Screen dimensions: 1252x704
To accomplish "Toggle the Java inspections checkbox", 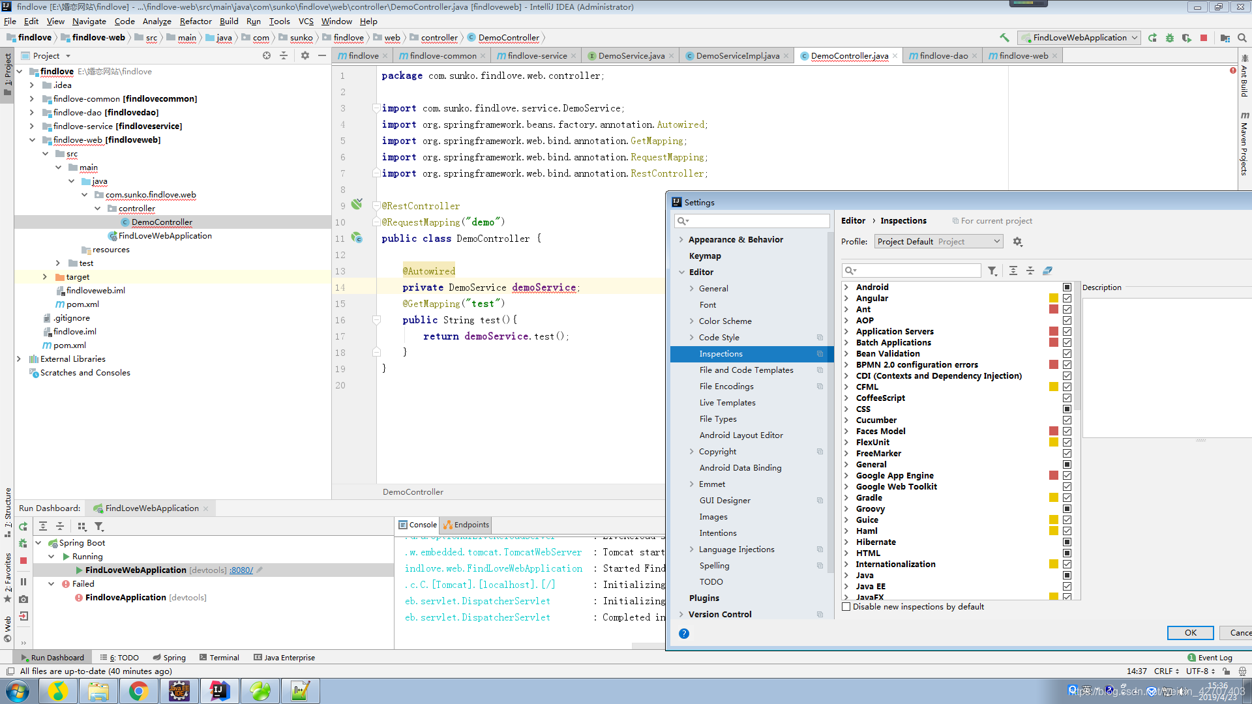I will click(1067, 576).
